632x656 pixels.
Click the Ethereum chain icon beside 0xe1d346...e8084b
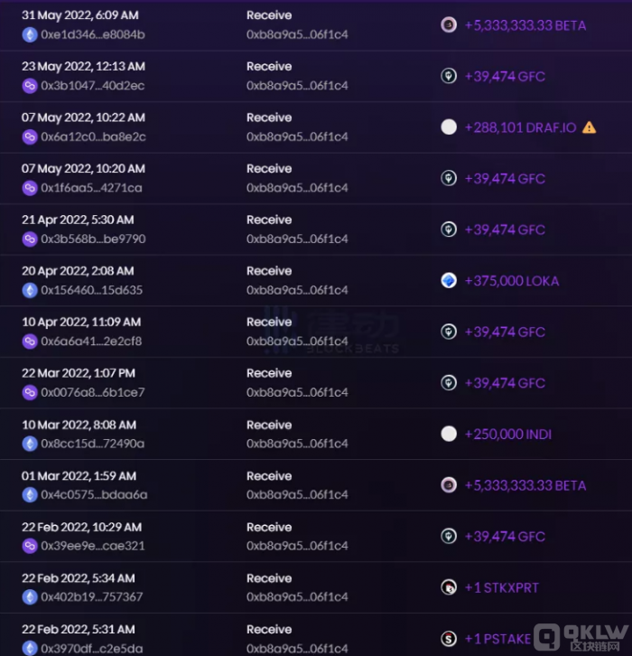tap(30, 34)
